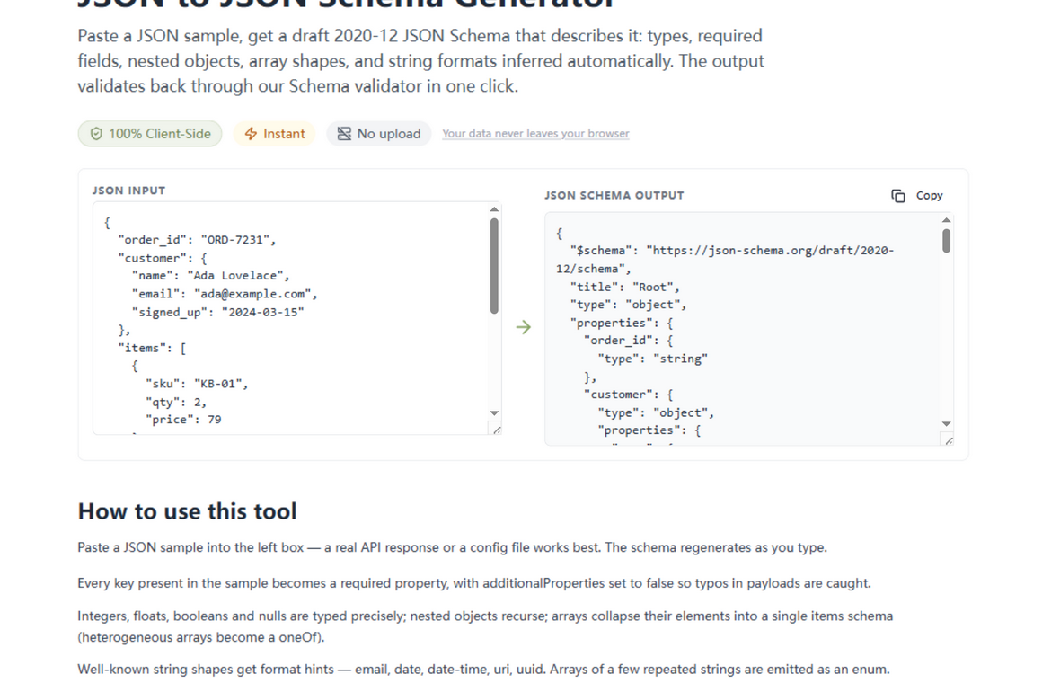Click the Copy icon above schema output

897,195
